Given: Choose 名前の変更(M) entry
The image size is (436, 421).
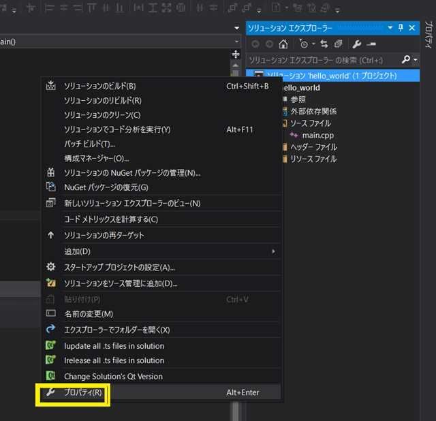Looking at the screenshot, I should pos(161,314).
